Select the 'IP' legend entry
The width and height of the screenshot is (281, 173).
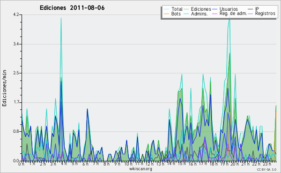[253, 9]
